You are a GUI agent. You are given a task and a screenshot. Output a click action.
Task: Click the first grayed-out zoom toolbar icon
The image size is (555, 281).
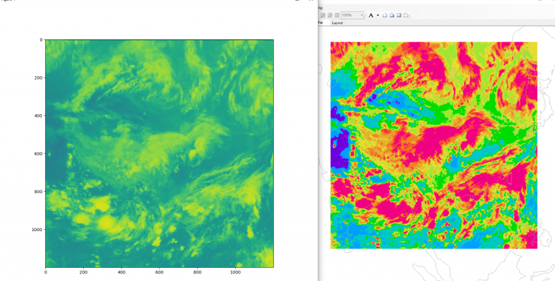pos(322,15)
